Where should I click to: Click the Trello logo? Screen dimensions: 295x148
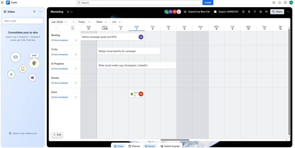pyautogui.click(x=12, y=3)
